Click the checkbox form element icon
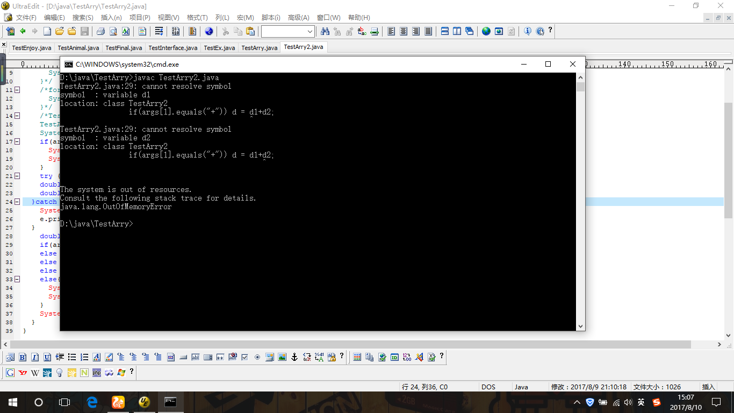Viewport: 734px width, 413px height. [x=245, y=357]
